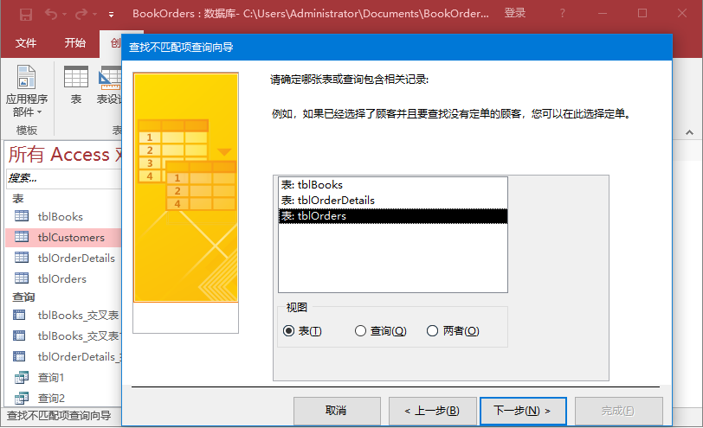This screenshot has height=428, width=703.
Task: Click the 查询1 query icon in navigation pane
Action: click(x=22, y=378)
